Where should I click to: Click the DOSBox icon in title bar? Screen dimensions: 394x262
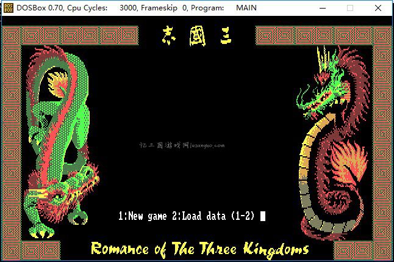click(9, 8)
